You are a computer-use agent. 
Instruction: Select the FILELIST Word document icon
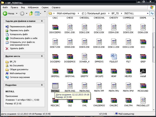click(x=114, y=56)
